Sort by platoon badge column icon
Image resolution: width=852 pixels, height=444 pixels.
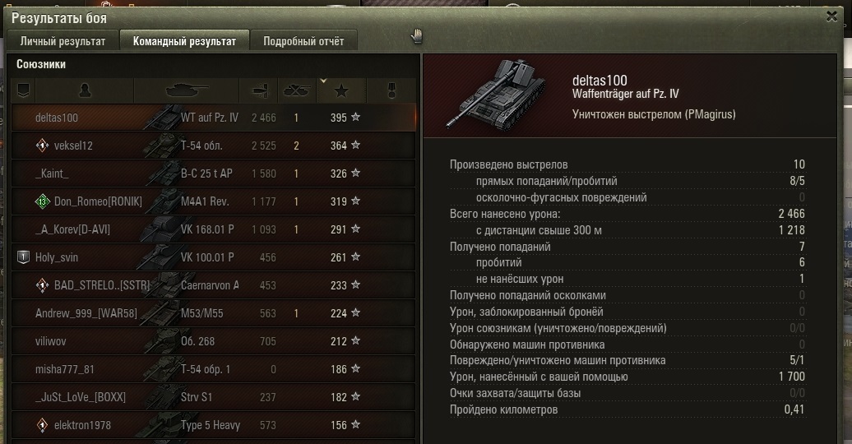point(23,90)
